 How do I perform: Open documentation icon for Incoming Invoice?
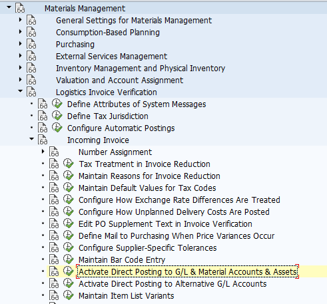(43, 140)
